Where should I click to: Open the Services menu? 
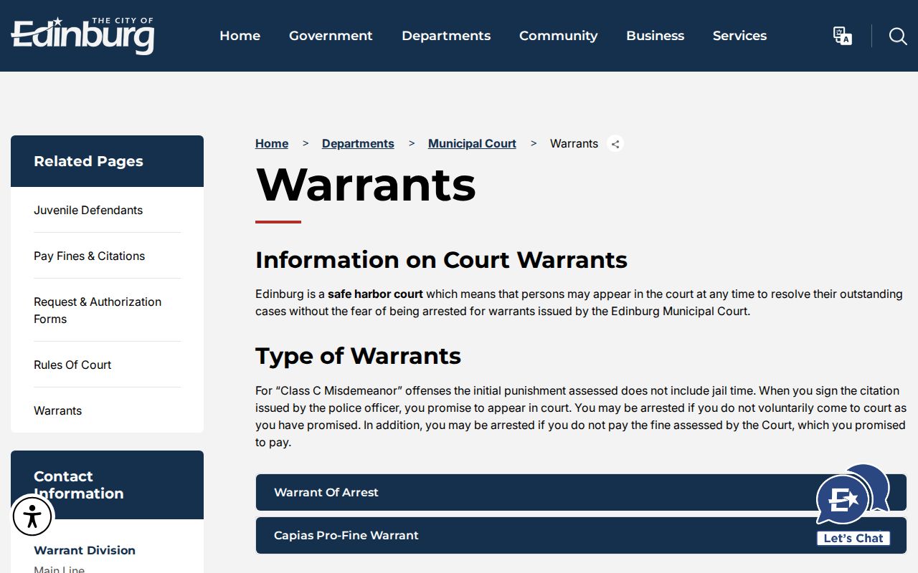739,36
